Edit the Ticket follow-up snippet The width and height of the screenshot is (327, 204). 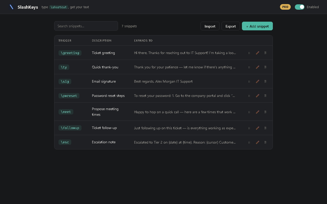point(258,128)
